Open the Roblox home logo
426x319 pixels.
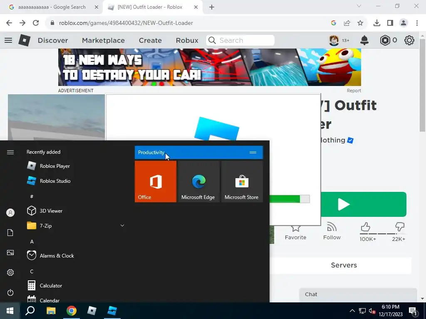coord(25,40)
